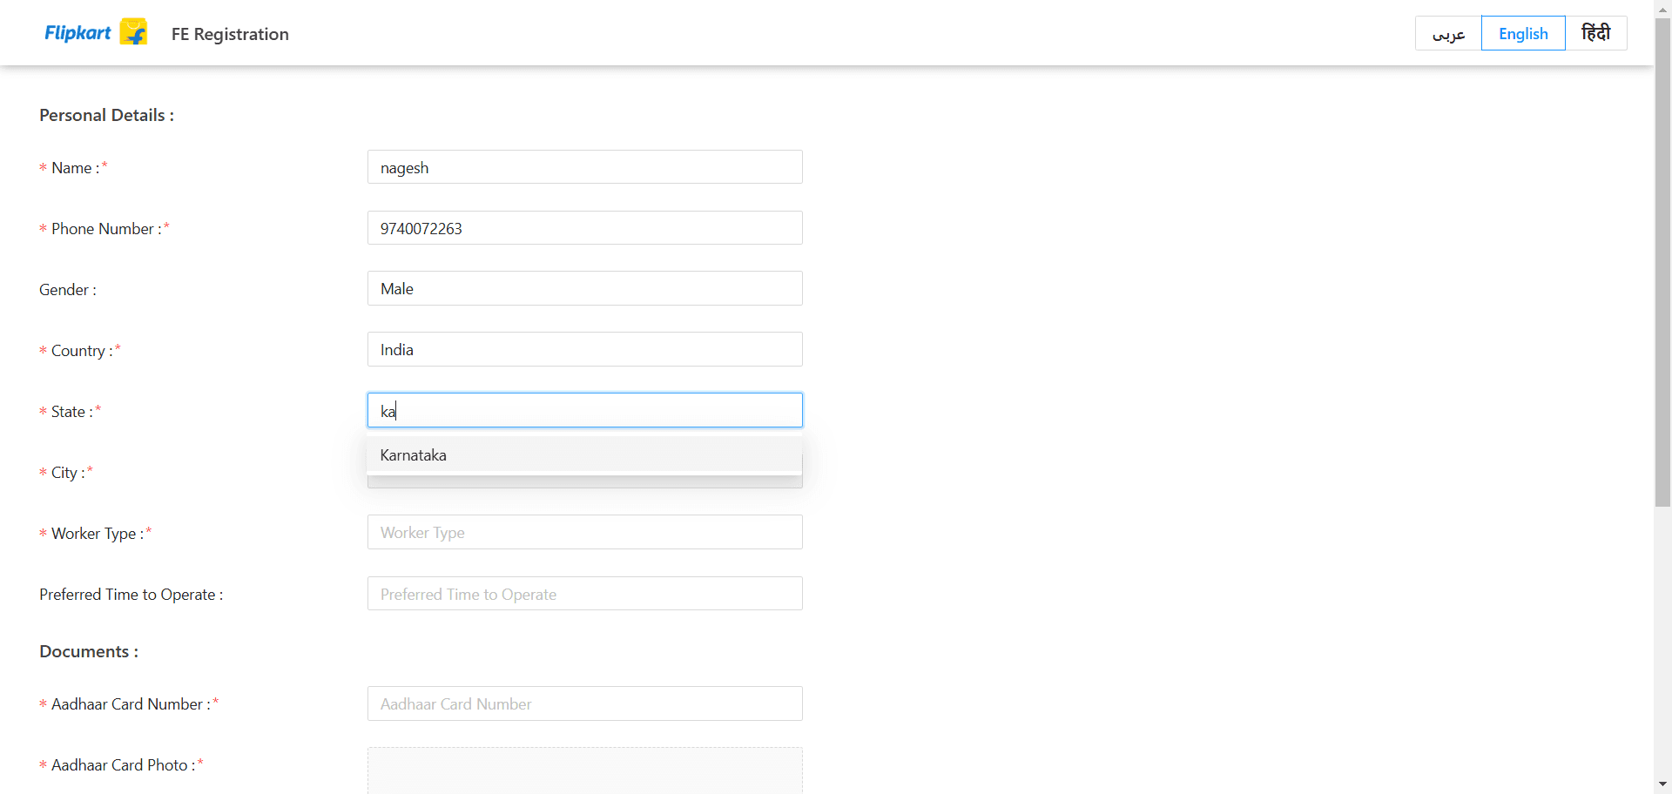Click the State field label

point(70,411)
